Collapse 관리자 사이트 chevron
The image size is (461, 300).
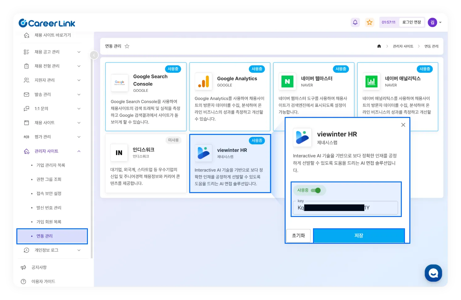(x=79, y=151)
